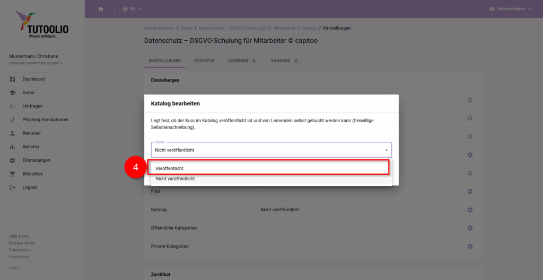Click the Umfragen checklist icon

click(13, 106)
